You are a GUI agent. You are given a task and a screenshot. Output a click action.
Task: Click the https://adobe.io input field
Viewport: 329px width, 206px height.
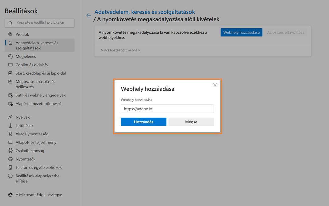point(167,109)
